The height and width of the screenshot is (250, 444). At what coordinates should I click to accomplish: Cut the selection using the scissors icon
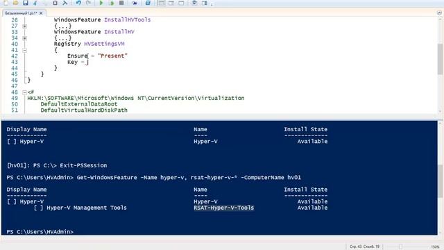pos(35,3)
